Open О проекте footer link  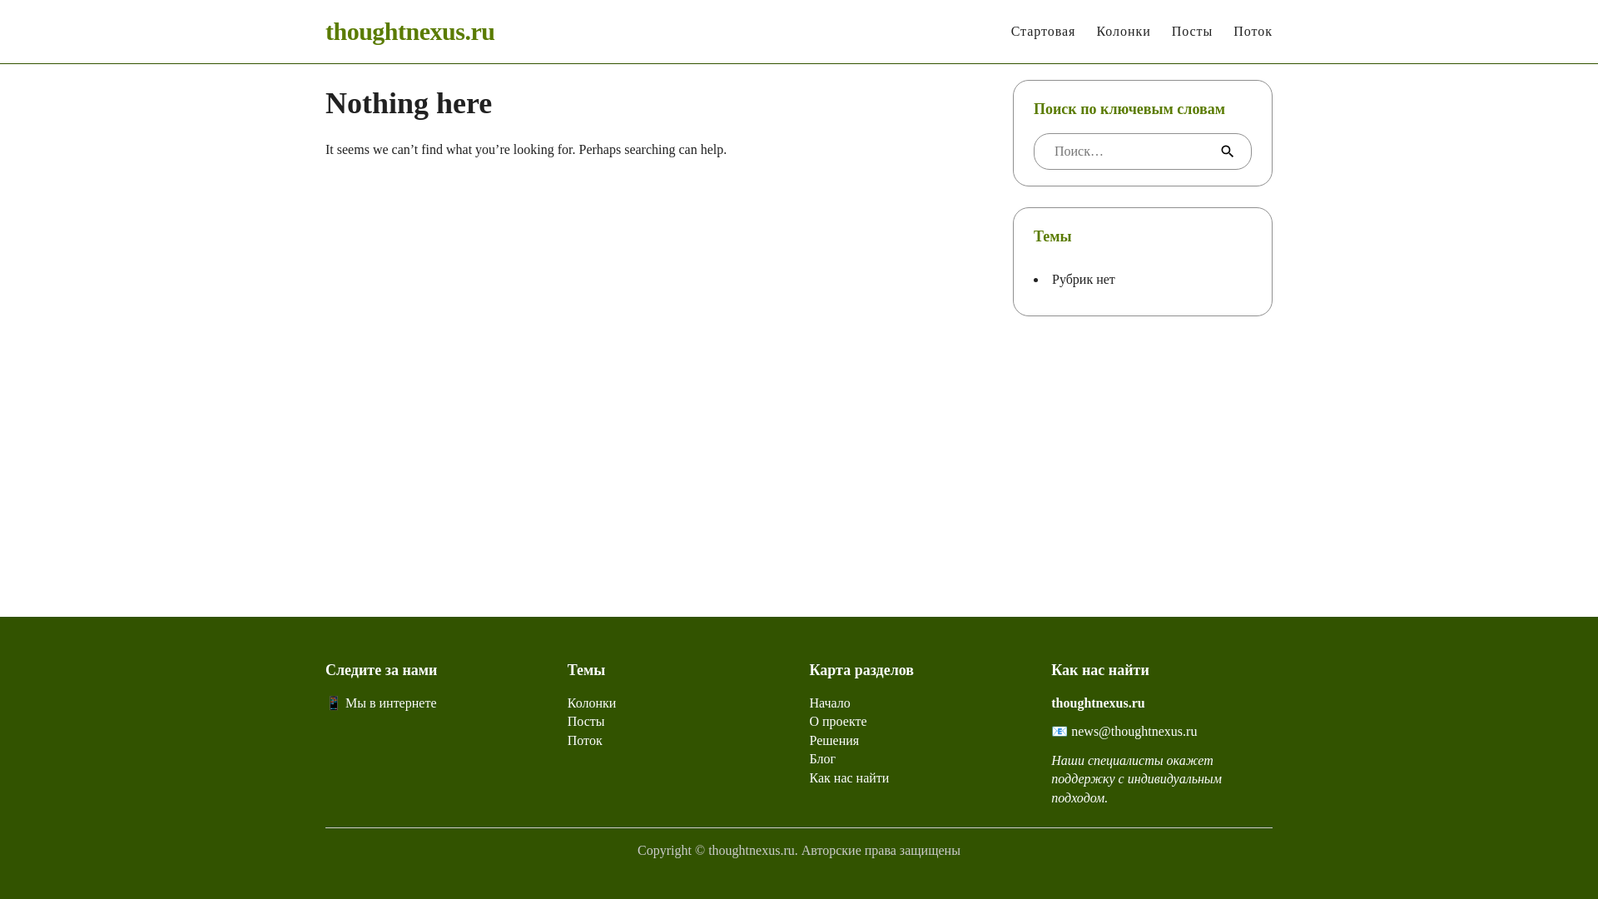(x=838, y=722)
